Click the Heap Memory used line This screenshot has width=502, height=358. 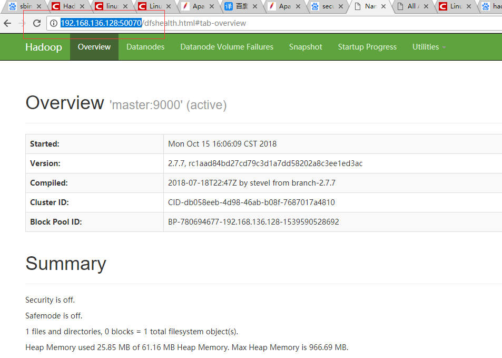point(186,347)
